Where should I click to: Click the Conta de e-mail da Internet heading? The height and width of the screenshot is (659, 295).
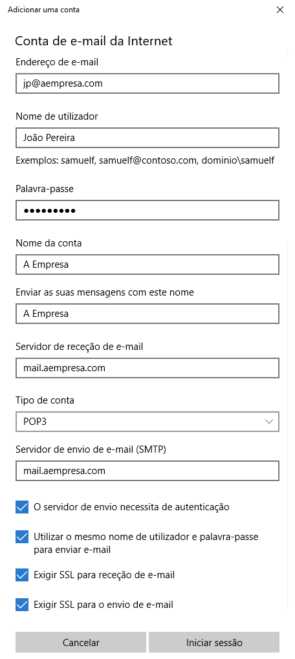point(94,41)
